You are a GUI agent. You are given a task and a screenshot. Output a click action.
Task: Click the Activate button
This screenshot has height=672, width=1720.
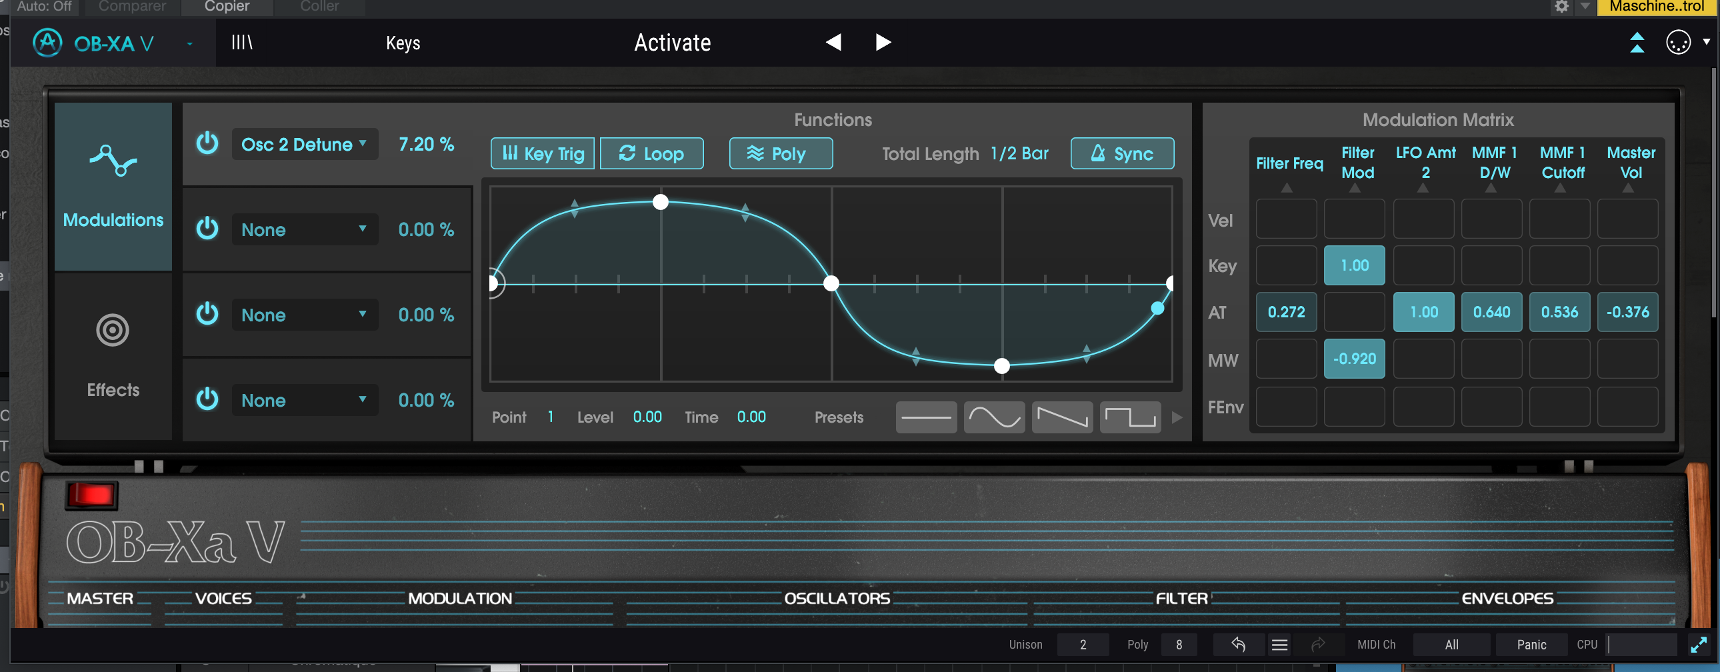pyautogui.click(x=672, y=42)
